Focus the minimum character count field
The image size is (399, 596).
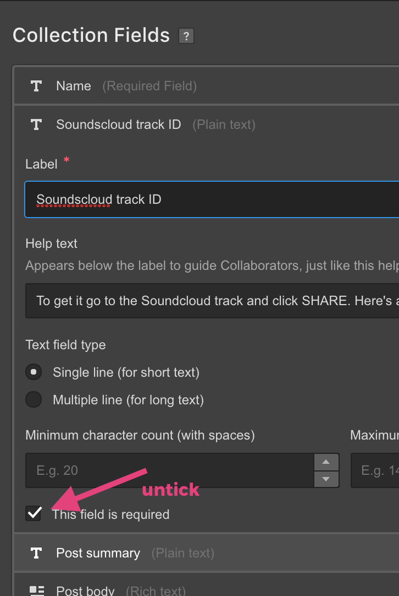point(170,470)
